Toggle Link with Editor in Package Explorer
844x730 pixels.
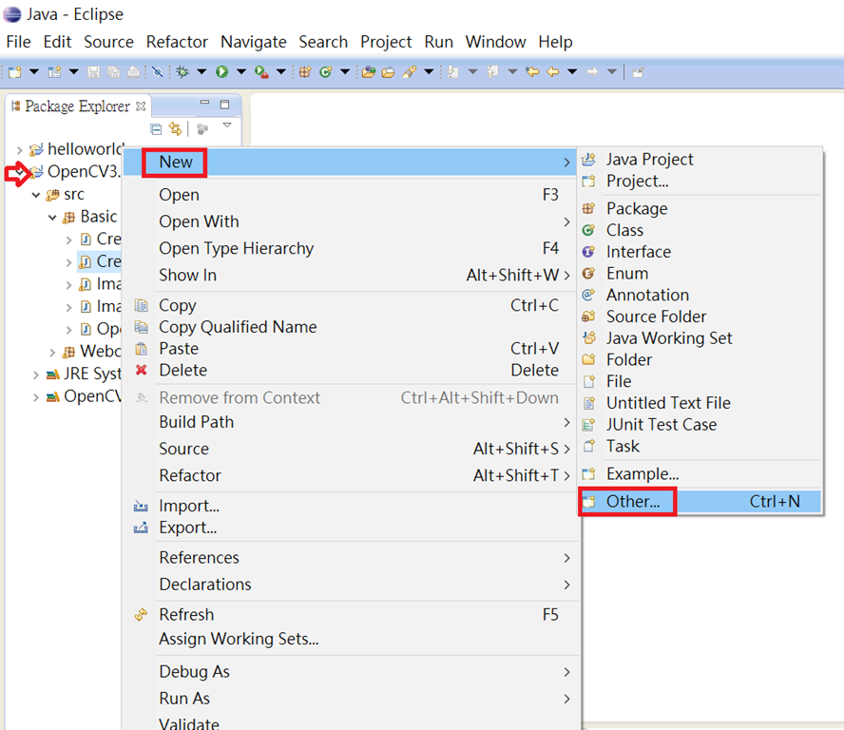tap(176, 128)
